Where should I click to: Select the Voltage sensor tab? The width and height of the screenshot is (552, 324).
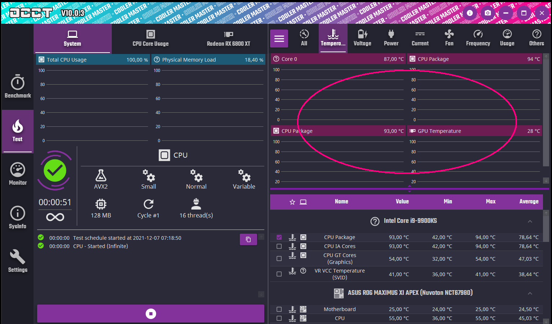point(362,38)
